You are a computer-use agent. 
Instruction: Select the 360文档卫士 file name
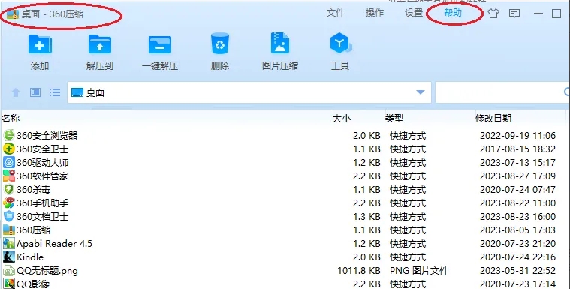[43, 216]
